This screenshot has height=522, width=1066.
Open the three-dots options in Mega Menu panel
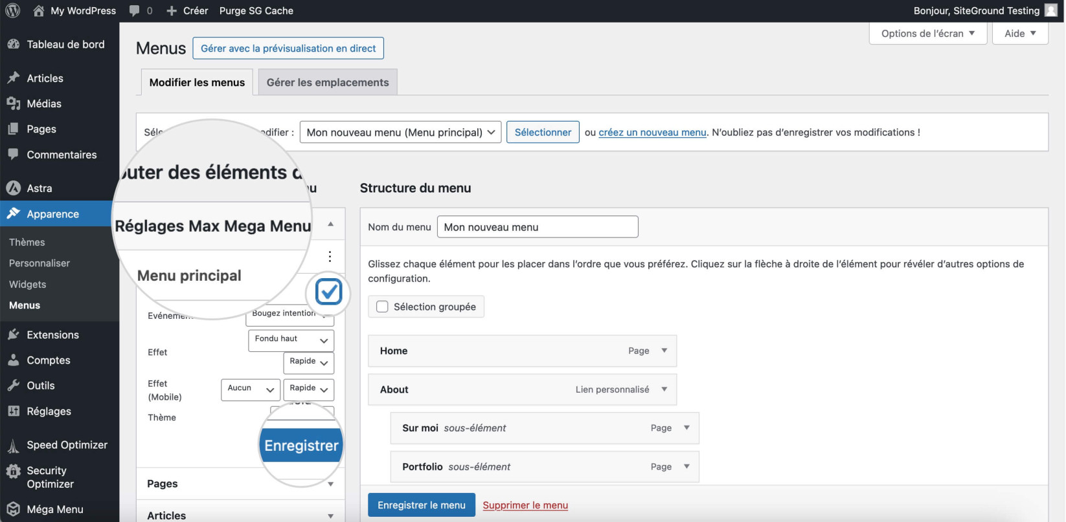(330, 256)
